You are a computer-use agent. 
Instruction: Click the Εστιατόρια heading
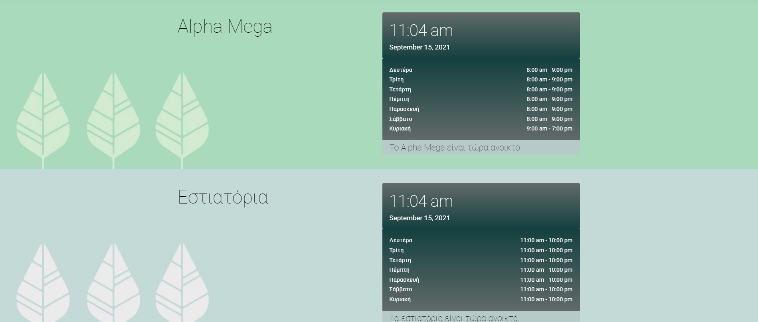223,198
